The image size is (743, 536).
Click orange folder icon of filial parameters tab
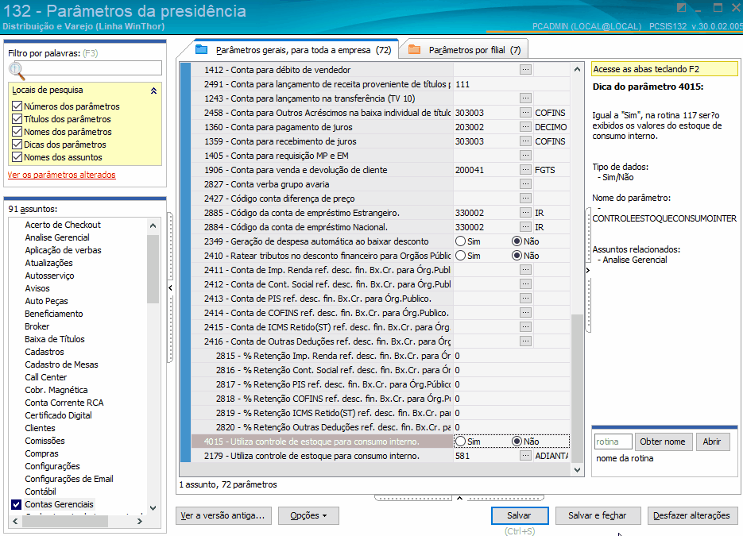coord(415,49)
